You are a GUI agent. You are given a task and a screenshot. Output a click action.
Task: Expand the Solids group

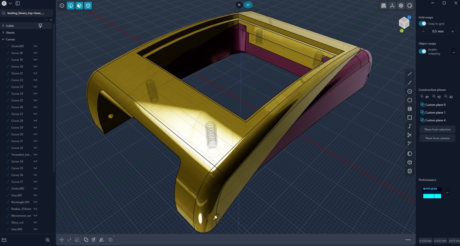(x=3, y=26)
